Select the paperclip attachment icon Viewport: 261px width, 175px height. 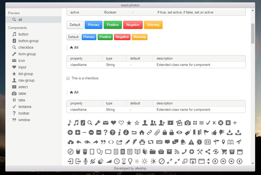point(157,132)
